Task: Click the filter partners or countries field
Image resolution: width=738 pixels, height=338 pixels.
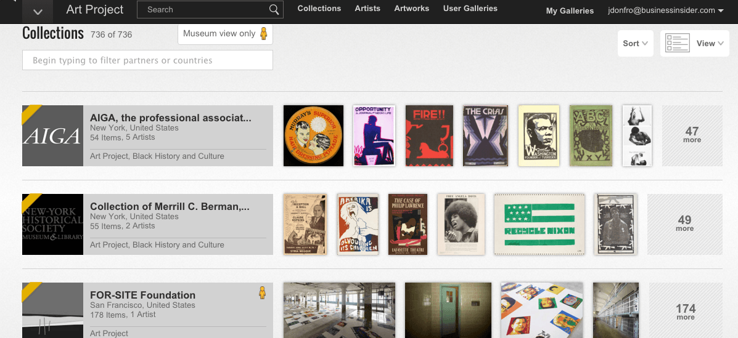Action: (x=147, y=60)
